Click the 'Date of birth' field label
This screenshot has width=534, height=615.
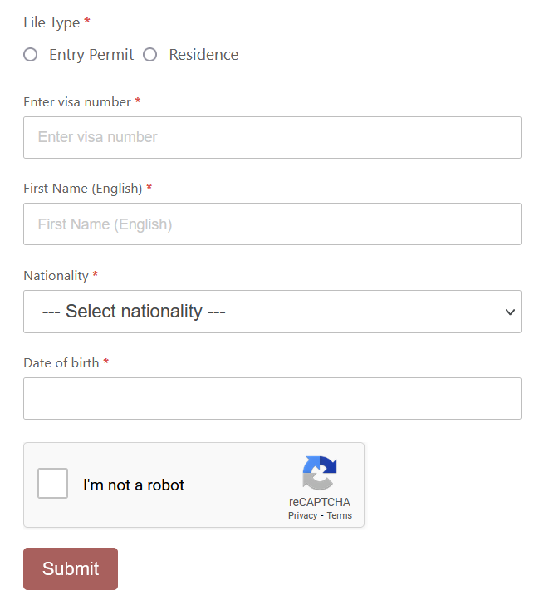[x=61, y=362]
